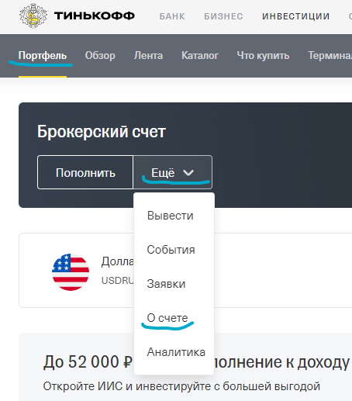Screen dimensions: 352x401
Task: Collapse the Ещё dropdown menu
Action: (173, 172)
